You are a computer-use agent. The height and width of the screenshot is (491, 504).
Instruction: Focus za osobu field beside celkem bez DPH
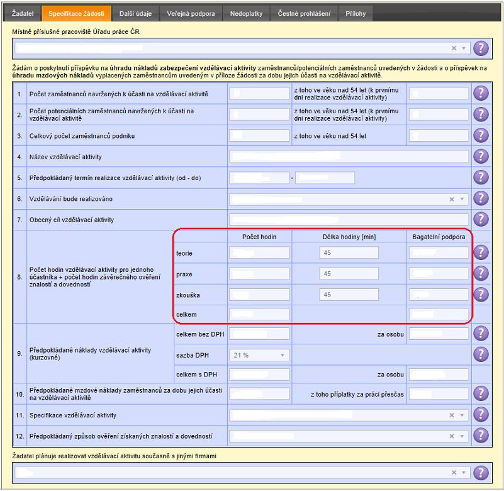[x=439, y=334]
